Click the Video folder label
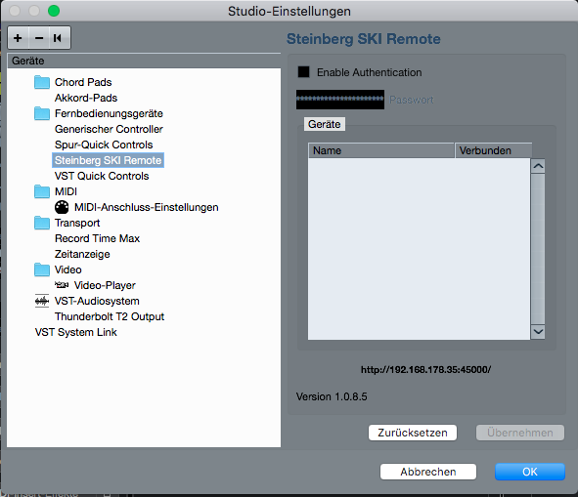Viewport: 578px width, 497px height. point(68,269)
